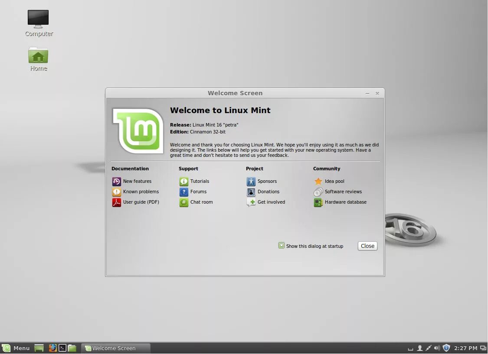Open the Files launcher on the panel
The image size is (488, 354).
[x=72, y=348]
